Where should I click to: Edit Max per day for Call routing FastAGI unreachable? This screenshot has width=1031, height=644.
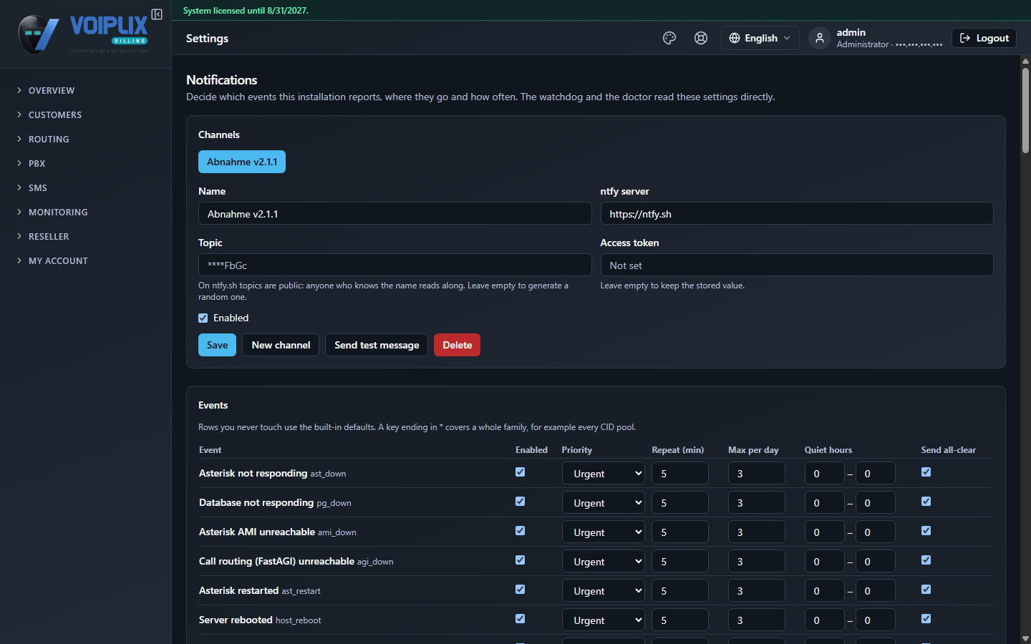tap(757, 561)
